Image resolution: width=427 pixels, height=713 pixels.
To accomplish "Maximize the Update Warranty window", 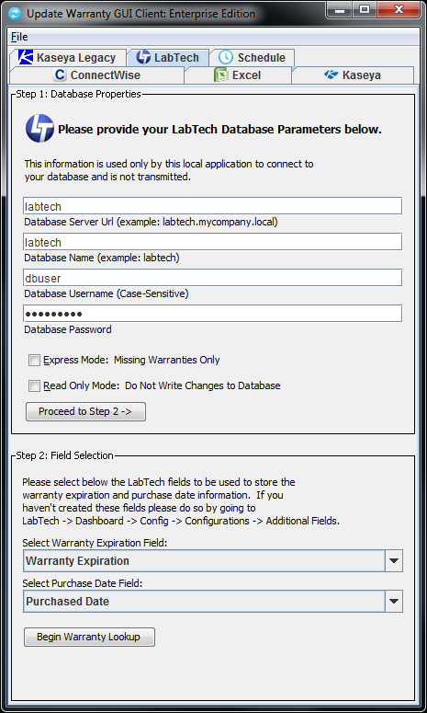I will (x=364, y=9).
